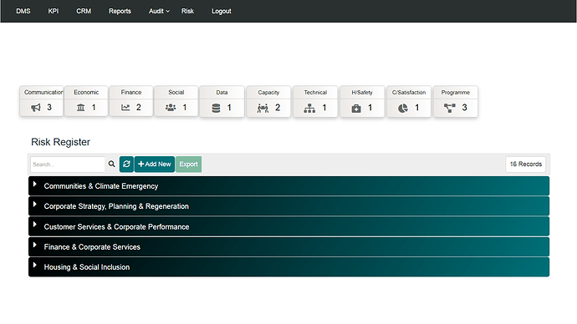The width and height of the screenshot is (577, 324).
Task: Click the Data database stack icon
Action: (216, 108)
